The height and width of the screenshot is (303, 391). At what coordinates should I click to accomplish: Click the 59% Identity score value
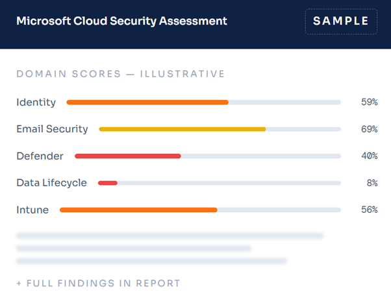(x=369, y=102)
